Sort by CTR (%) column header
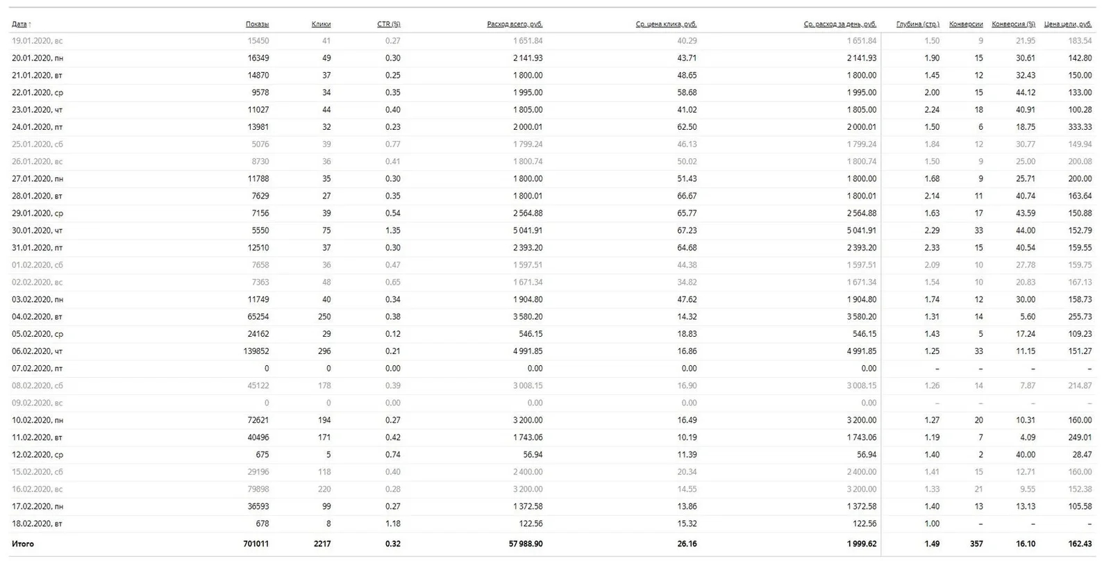1111x561 pixels. point(389,24)
